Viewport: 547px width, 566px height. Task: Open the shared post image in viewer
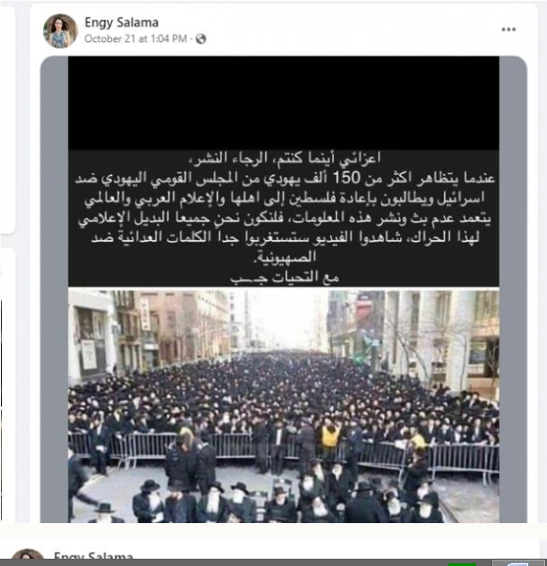(284, 289)
